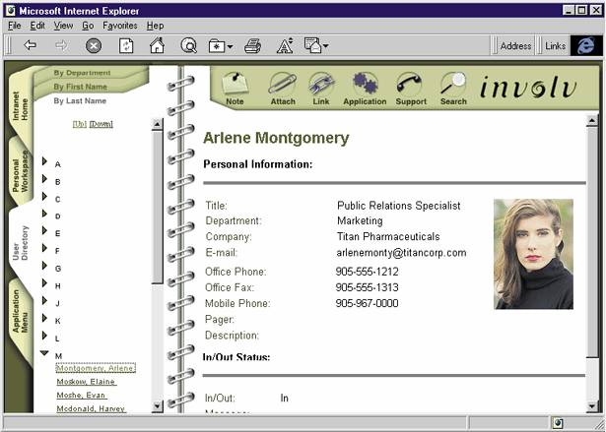Open the Attach paperclip tool

282,87
